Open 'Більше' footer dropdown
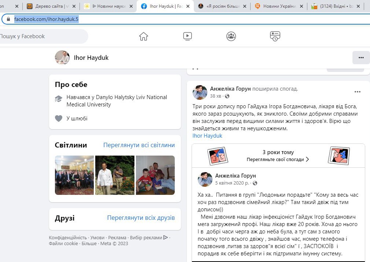 point(89,243)
